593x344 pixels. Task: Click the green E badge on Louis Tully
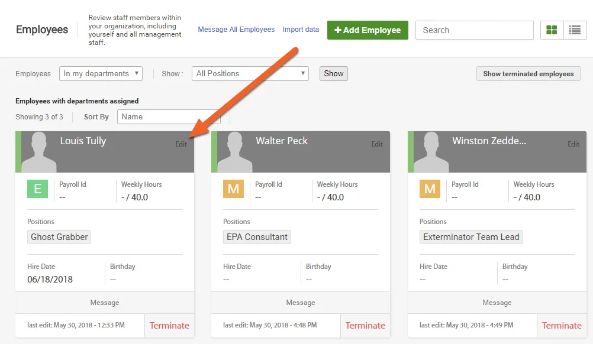pos(37,189)
